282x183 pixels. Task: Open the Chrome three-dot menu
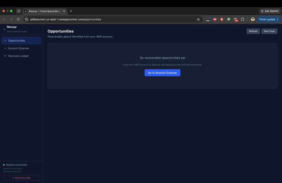tap(278, 20)
